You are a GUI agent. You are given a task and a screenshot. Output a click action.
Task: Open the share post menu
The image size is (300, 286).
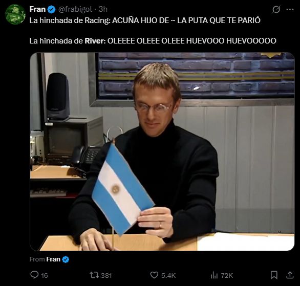coord(290,275)
